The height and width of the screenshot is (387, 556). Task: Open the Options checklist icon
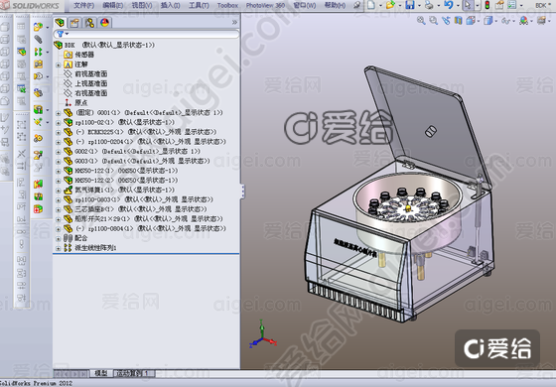point(511,5)
